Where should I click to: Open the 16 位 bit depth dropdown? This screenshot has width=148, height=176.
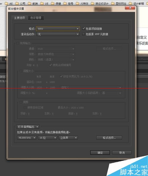47,138
